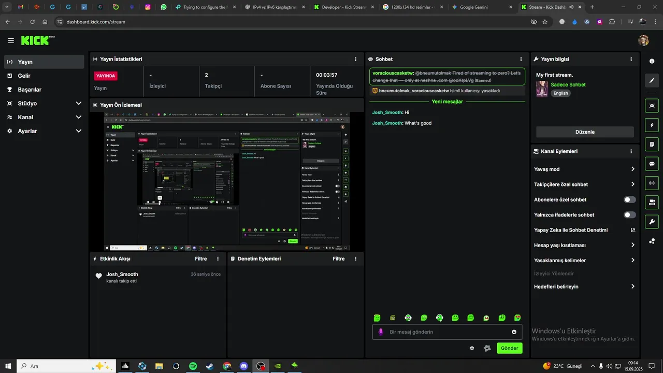663x373 pixels.
Task: Open Discord from the taskbar
Action: 244,366
